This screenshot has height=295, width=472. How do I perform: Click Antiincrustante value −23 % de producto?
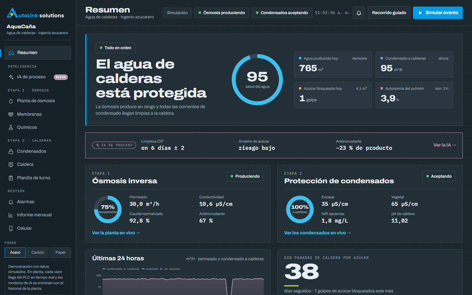(364, 148)
